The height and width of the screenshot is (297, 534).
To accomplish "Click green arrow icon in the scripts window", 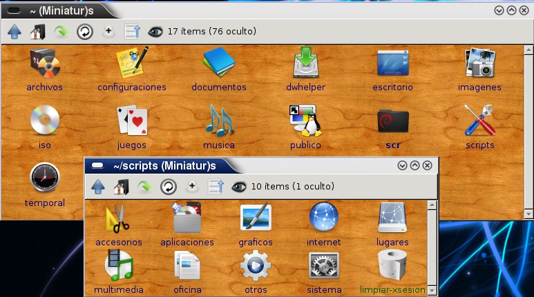I will (145, 187).
